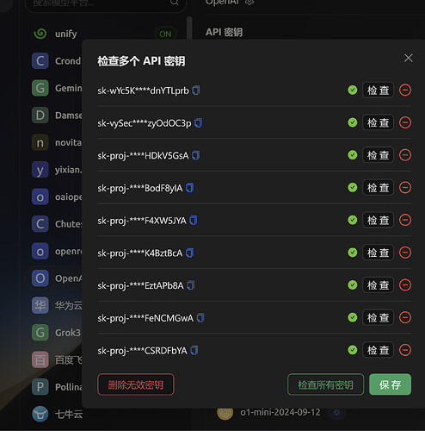Select the 百度 provider in sidebar
Image resolution: width=425 pixels, height=431 pixels.
click(56, 359)
